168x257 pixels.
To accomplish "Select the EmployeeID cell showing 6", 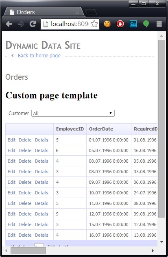I will point(70,150).
